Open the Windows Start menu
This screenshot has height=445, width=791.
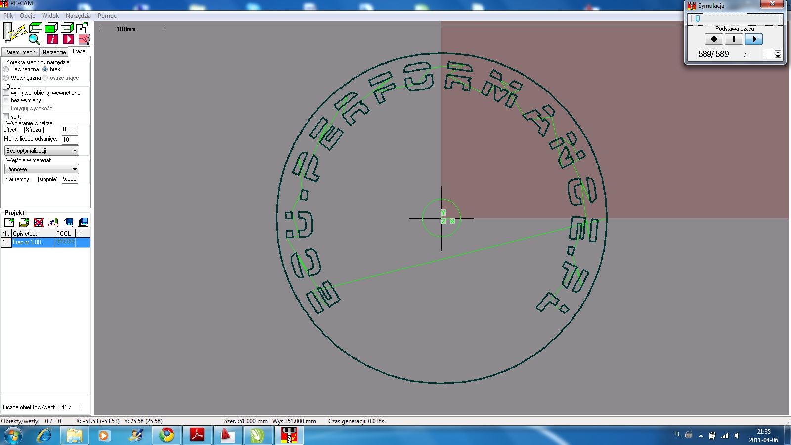click(x=13, y=435)
